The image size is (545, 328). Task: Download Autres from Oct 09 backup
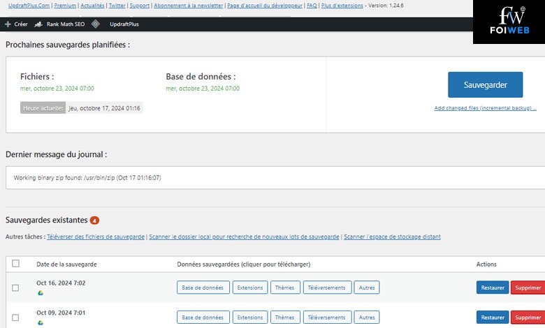[x=367, y=318]
